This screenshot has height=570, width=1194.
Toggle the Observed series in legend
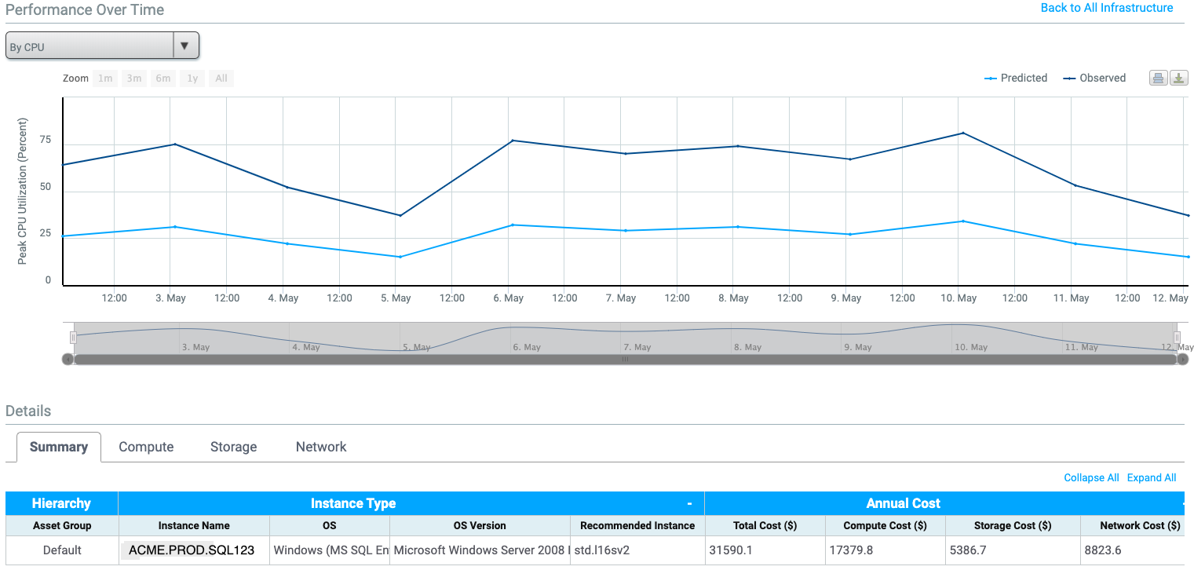(x=1094, y=78)
